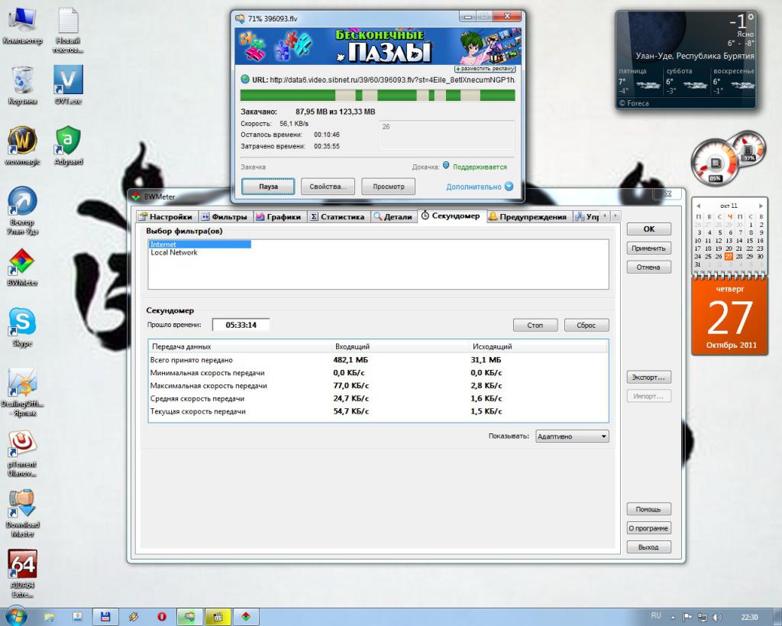782x626 pixels.
Task: Click the Skype desktop icon
Action: 22,324
